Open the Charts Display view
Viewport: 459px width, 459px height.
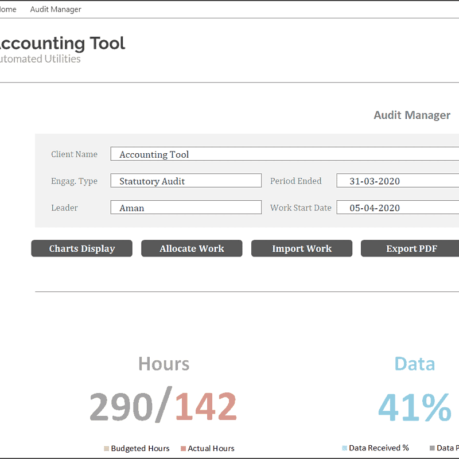click(81, 248)
